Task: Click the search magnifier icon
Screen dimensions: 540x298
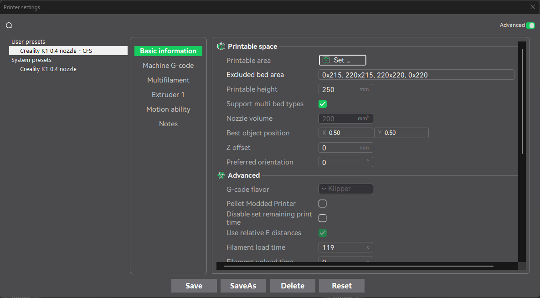Action: [9, 26]
